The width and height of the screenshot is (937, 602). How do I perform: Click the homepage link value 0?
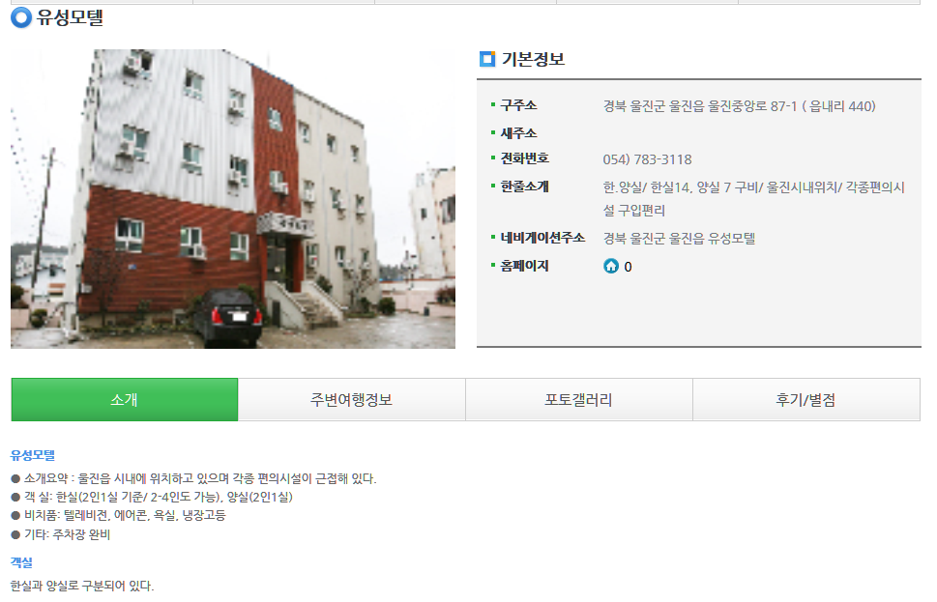(628, 267)
